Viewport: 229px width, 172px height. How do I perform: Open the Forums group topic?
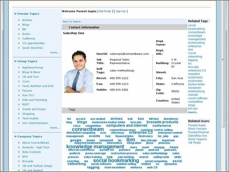pos(27,91)
